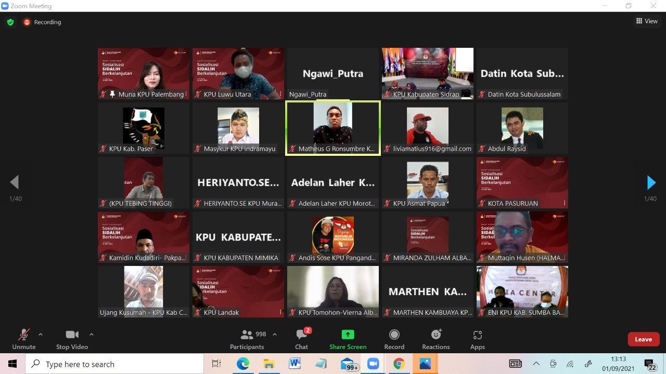Click the green encryption shield icon

[x=10, y=22]
